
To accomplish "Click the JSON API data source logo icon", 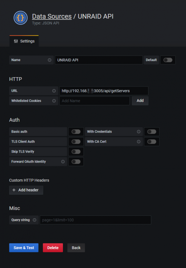I will coord(20,18).
